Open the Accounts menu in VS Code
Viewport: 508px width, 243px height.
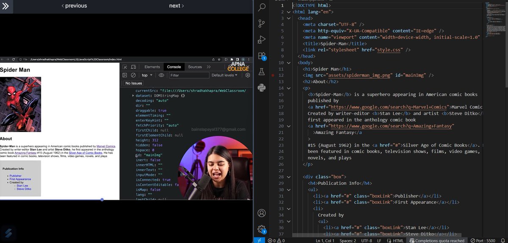tap(262, 213)
